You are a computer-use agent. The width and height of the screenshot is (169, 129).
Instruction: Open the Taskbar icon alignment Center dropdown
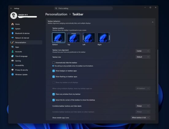(x=143, y=51)
